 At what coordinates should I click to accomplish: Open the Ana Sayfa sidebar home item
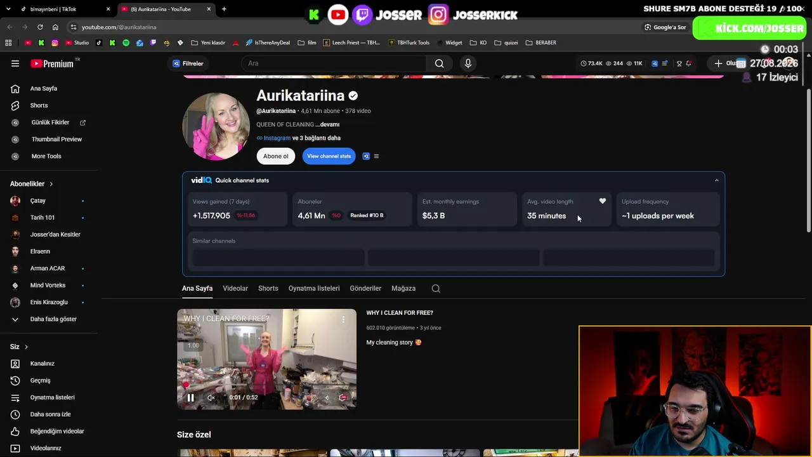tap(44, 88)
